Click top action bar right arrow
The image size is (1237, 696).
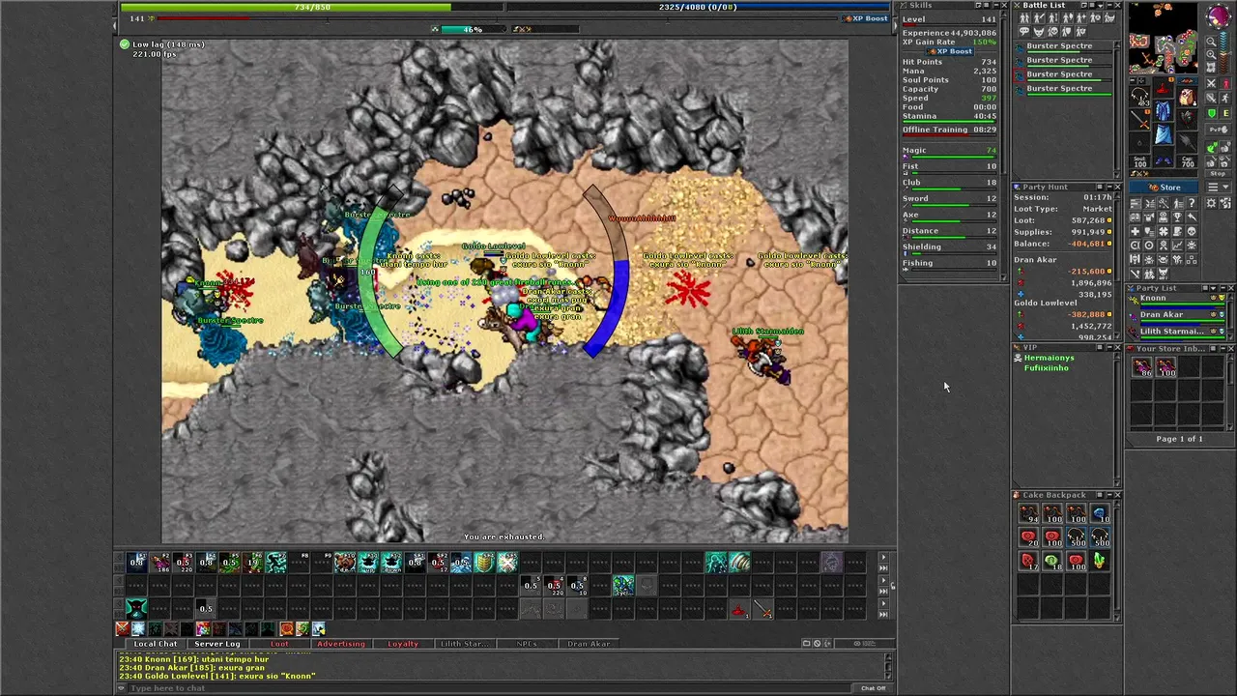[883, 557]
